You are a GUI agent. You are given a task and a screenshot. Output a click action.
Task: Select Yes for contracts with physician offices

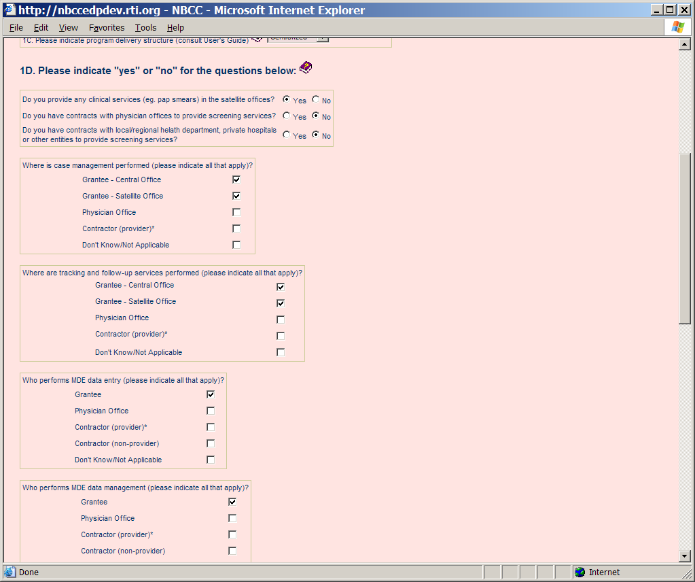(286, 116)
